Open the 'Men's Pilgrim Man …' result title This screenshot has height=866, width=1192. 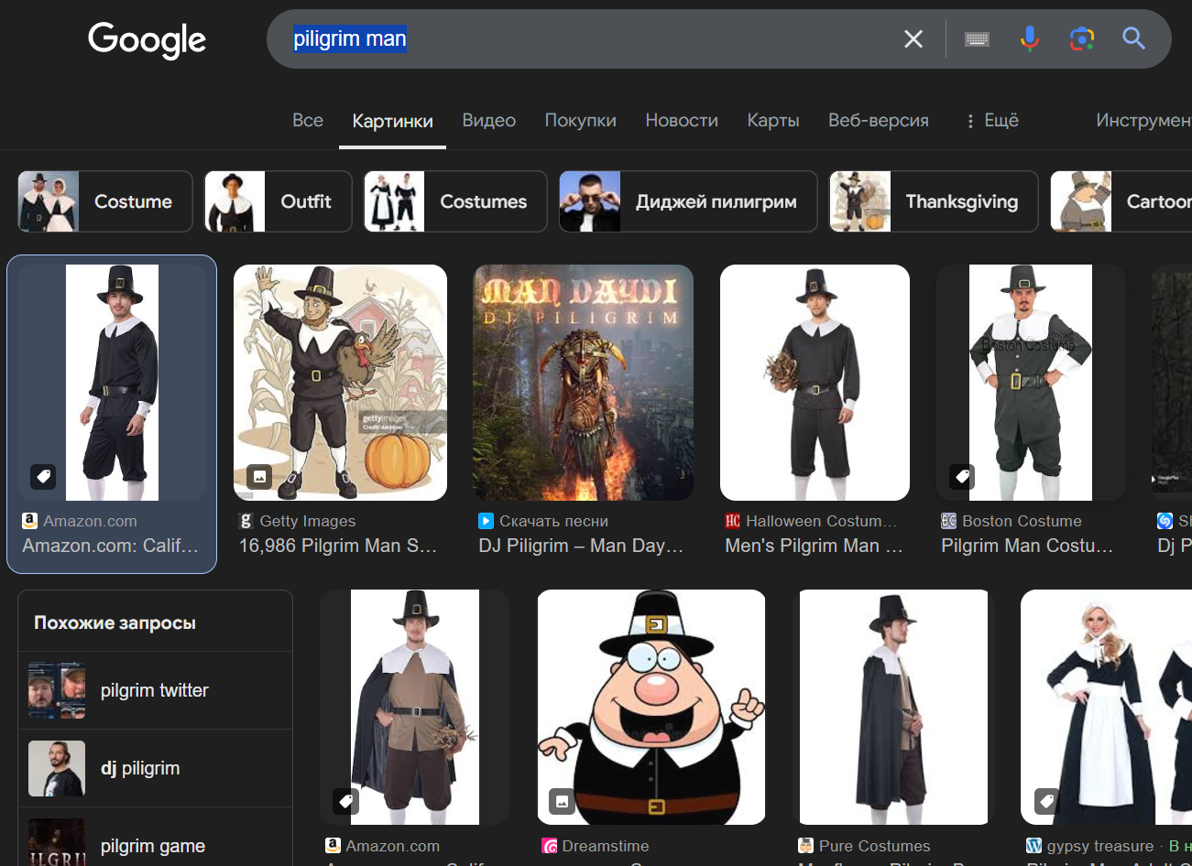814,546
